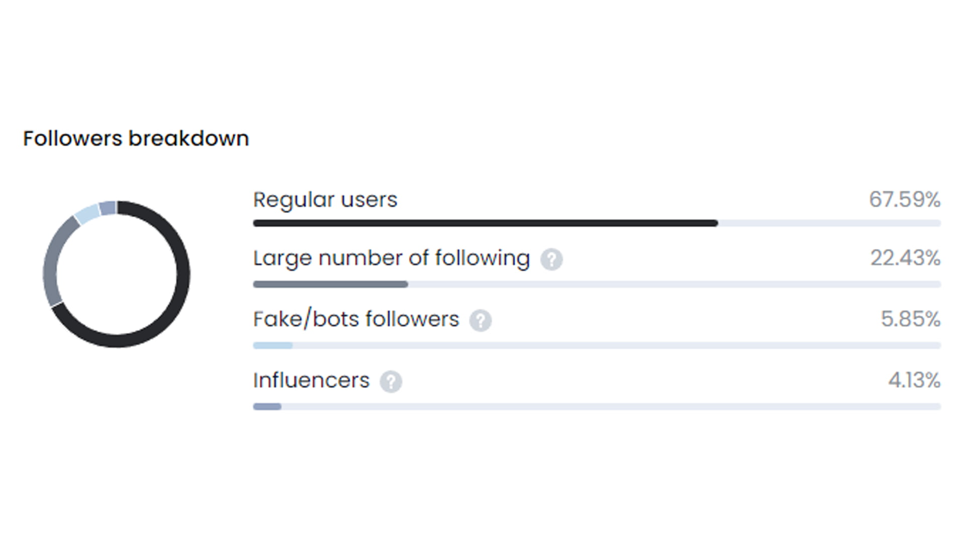965x543 pixels.
Task: Click the Regular users black progress bar
Action: point(486,223)
